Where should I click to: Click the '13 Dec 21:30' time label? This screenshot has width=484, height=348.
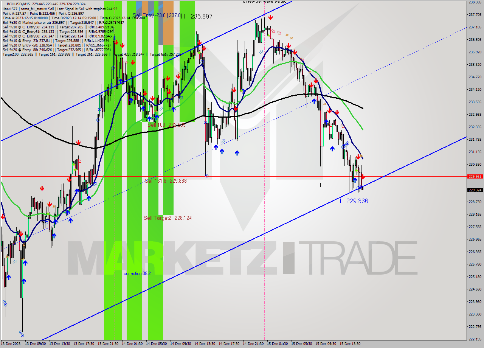pos(107,344)
